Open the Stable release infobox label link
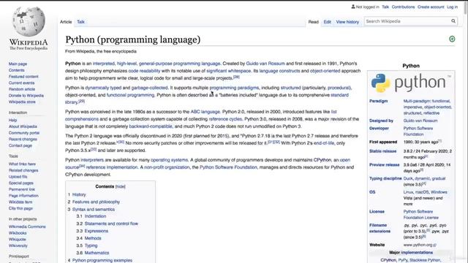468x263 pixels. (x=383, y=151)
